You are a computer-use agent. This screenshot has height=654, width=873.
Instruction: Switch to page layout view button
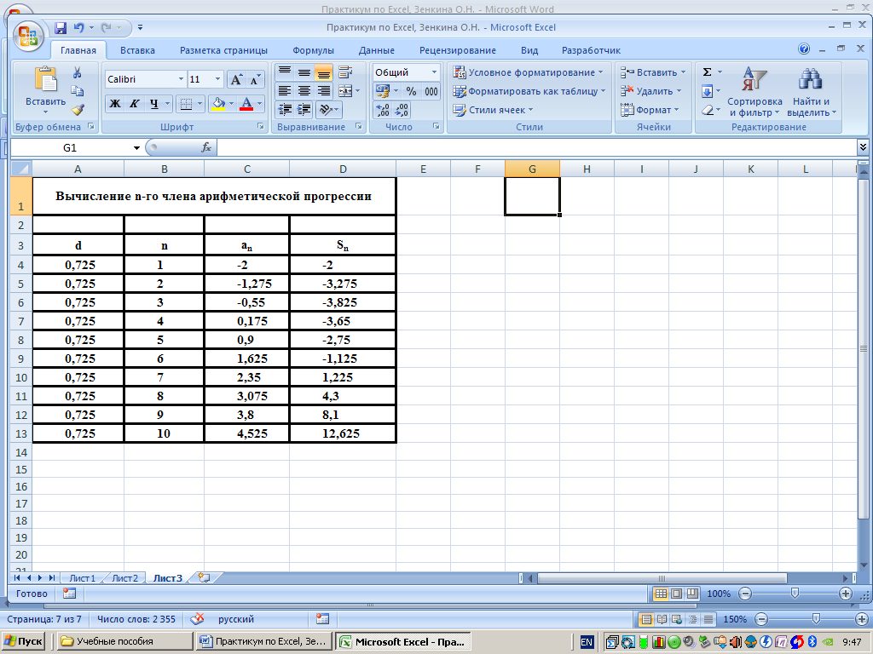coord(676,594)
